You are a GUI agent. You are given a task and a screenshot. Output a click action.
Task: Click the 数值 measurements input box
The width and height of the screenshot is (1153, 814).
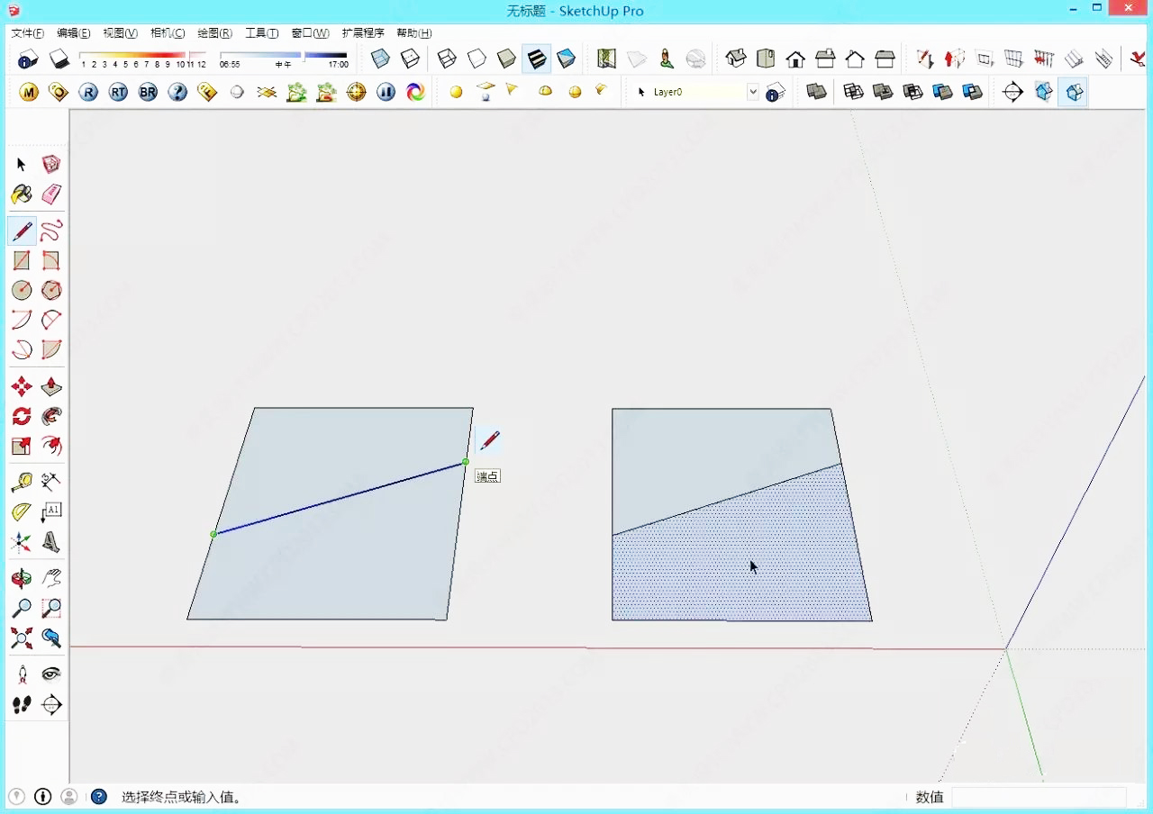click(1039, 797)
